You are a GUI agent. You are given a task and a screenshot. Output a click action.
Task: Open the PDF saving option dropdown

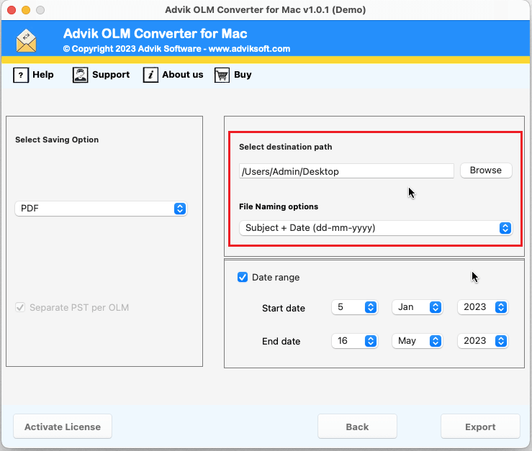click(101, 209)
